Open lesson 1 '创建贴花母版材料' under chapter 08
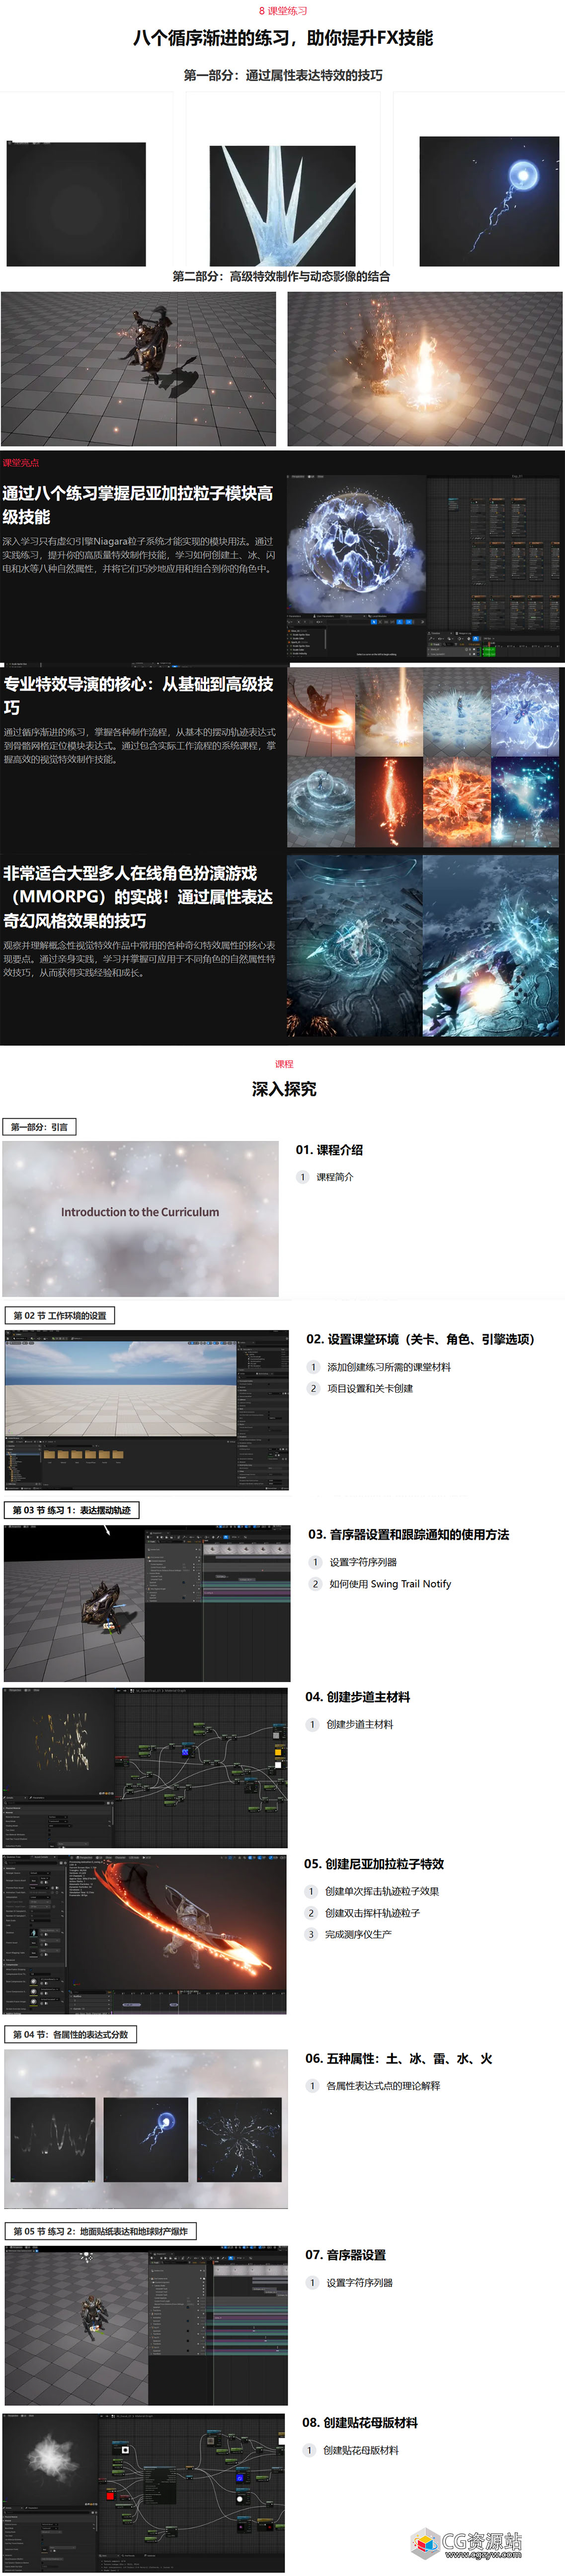The height and width of the screenshot is (2576, 565). tap(361, 2450)
